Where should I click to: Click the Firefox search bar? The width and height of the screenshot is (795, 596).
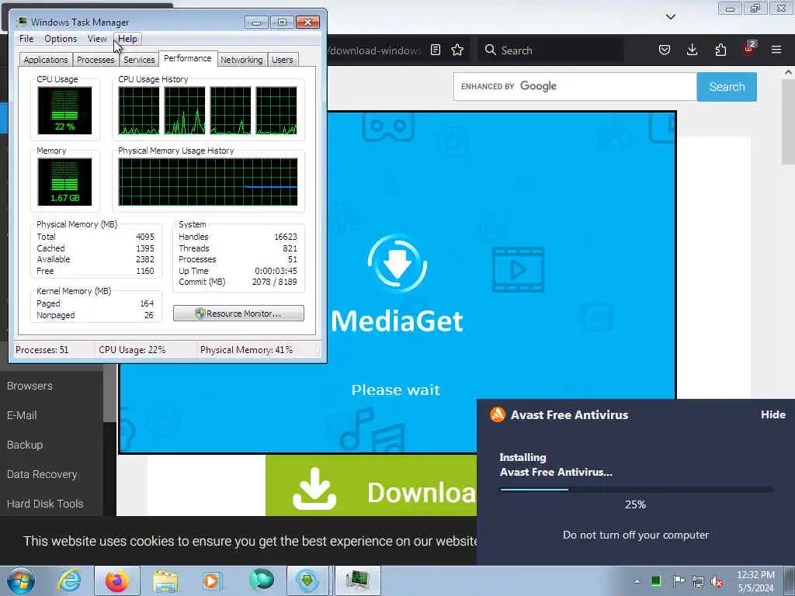click(x=550, y=50)
